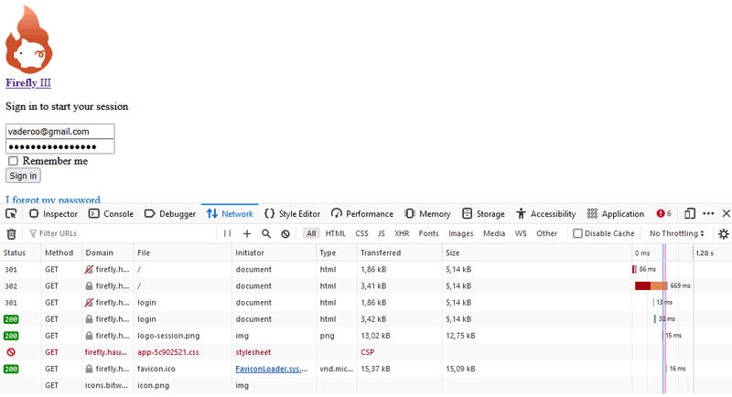Switch to the Accessibility tab
The height and width of the screenshot is (397, 732).
tap(545, 214)
